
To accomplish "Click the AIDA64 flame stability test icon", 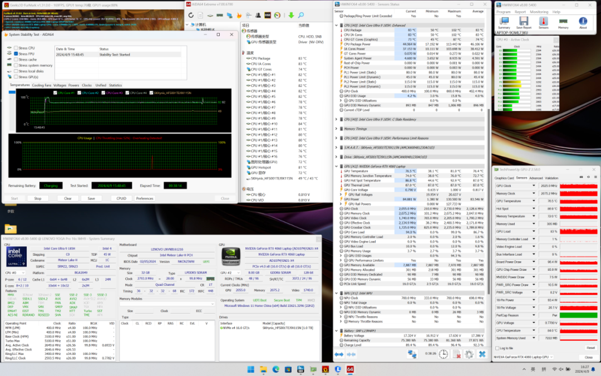I will click(x=239, y=16).
